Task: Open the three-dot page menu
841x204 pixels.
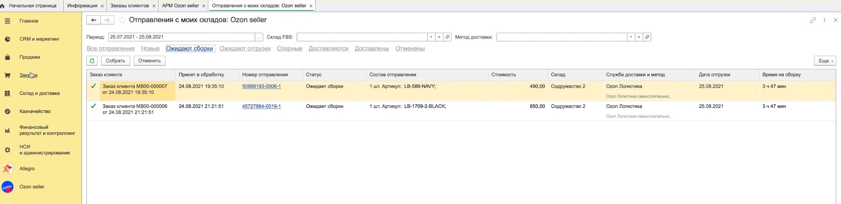Action: pos(824,20)
